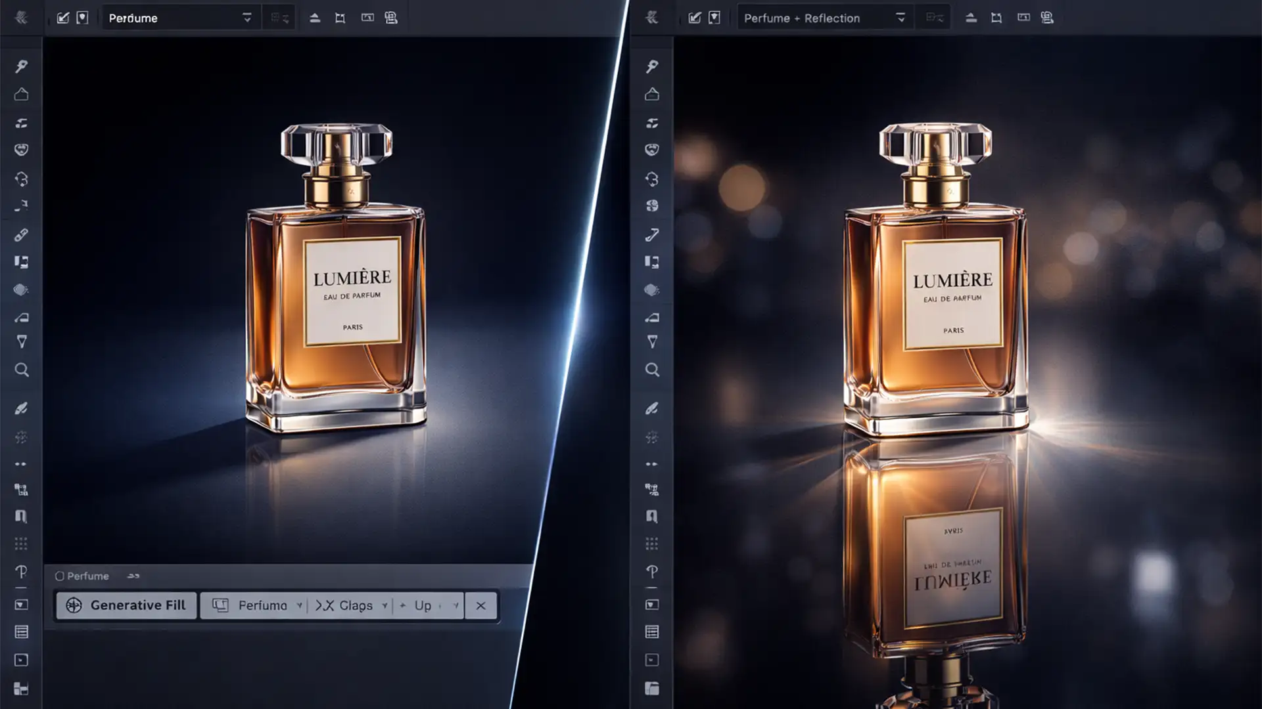This screenshot has height=709, width=1262.
Task: Click the color swatch at the toolbar bottom
Action: [22, 687]
